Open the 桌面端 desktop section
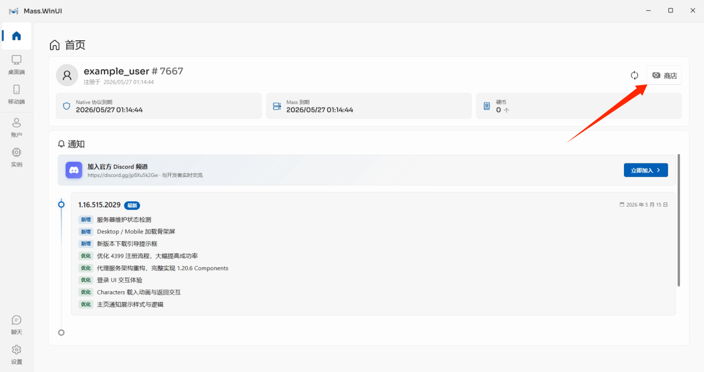Viewport: 704px width, 372px height. pos(17,65)
